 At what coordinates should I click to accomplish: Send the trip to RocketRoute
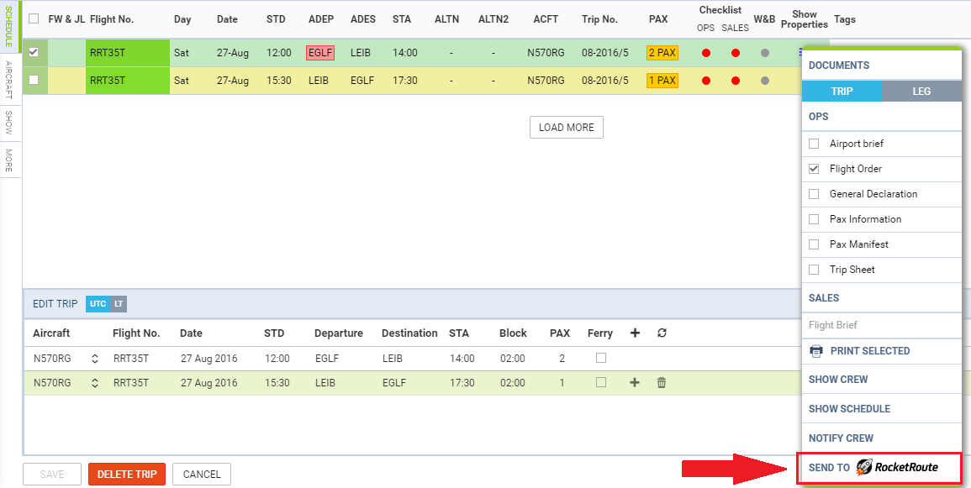(x=879, y=467)
